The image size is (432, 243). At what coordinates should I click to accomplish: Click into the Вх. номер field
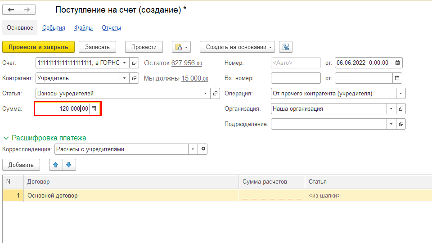pos(295,78)
